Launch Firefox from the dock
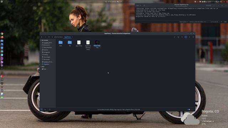Image resolution: width=228 pixels, height=128 pixels. coord(2,37)
